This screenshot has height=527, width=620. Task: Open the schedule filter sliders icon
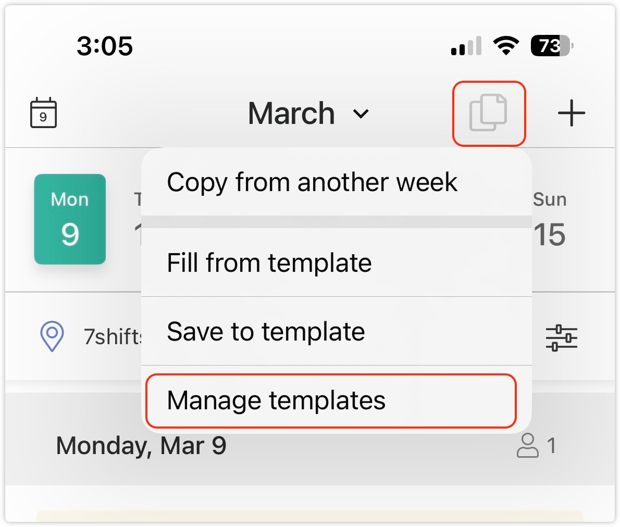(561, 337)
